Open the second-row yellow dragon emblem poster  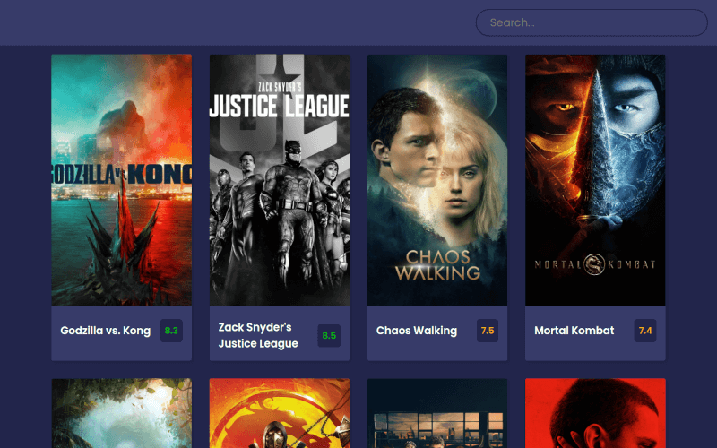(280, 413)
